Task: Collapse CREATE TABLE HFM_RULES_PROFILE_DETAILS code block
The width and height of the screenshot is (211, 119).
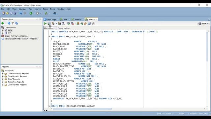Action: click(49, 37)
